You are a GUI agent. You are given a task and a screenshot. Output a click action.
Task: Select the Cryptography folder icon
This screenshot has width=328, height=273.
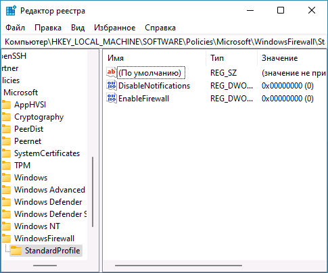(7, 117)
